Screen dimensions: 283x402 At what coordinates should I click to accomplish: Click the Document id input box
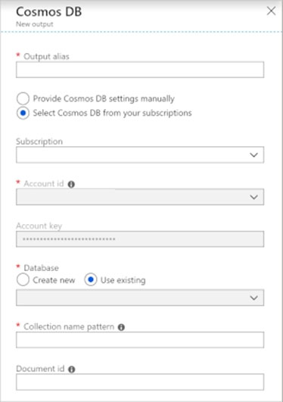pos(140,382)
